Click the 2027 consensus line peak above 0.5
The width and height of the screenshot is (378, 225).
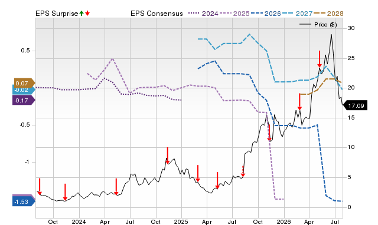pyautogui.click(x=249, y=34)
